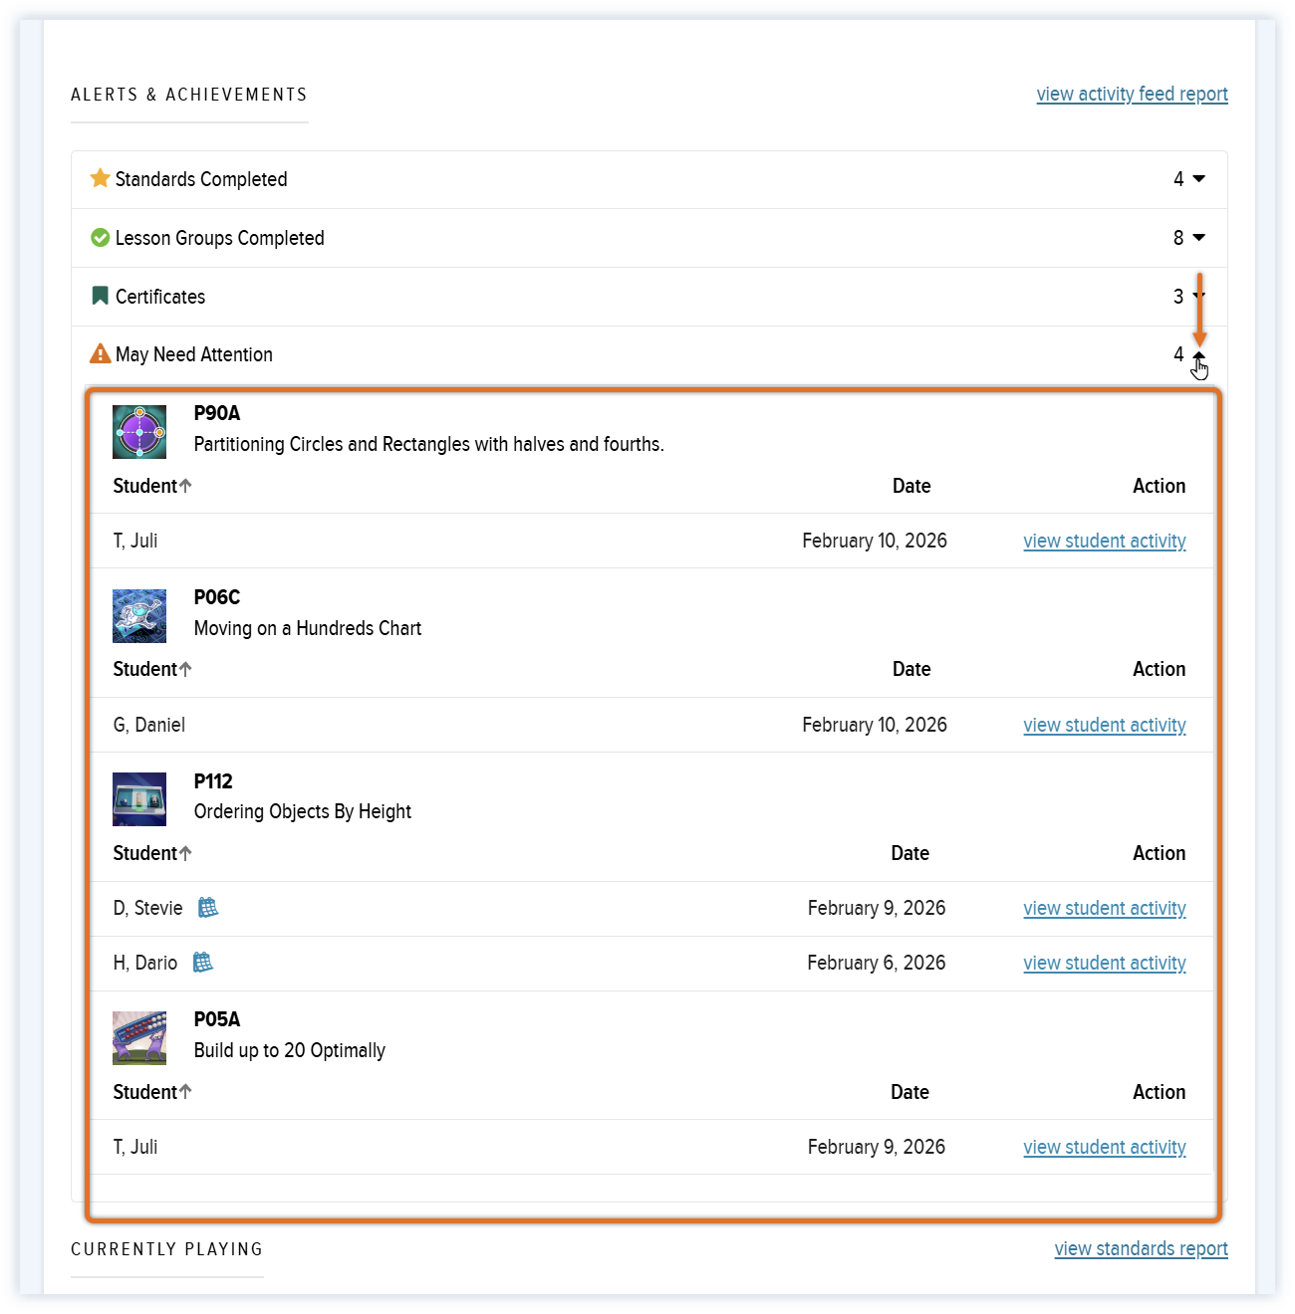Open the view activity feed report link

tap(1132, 95)
